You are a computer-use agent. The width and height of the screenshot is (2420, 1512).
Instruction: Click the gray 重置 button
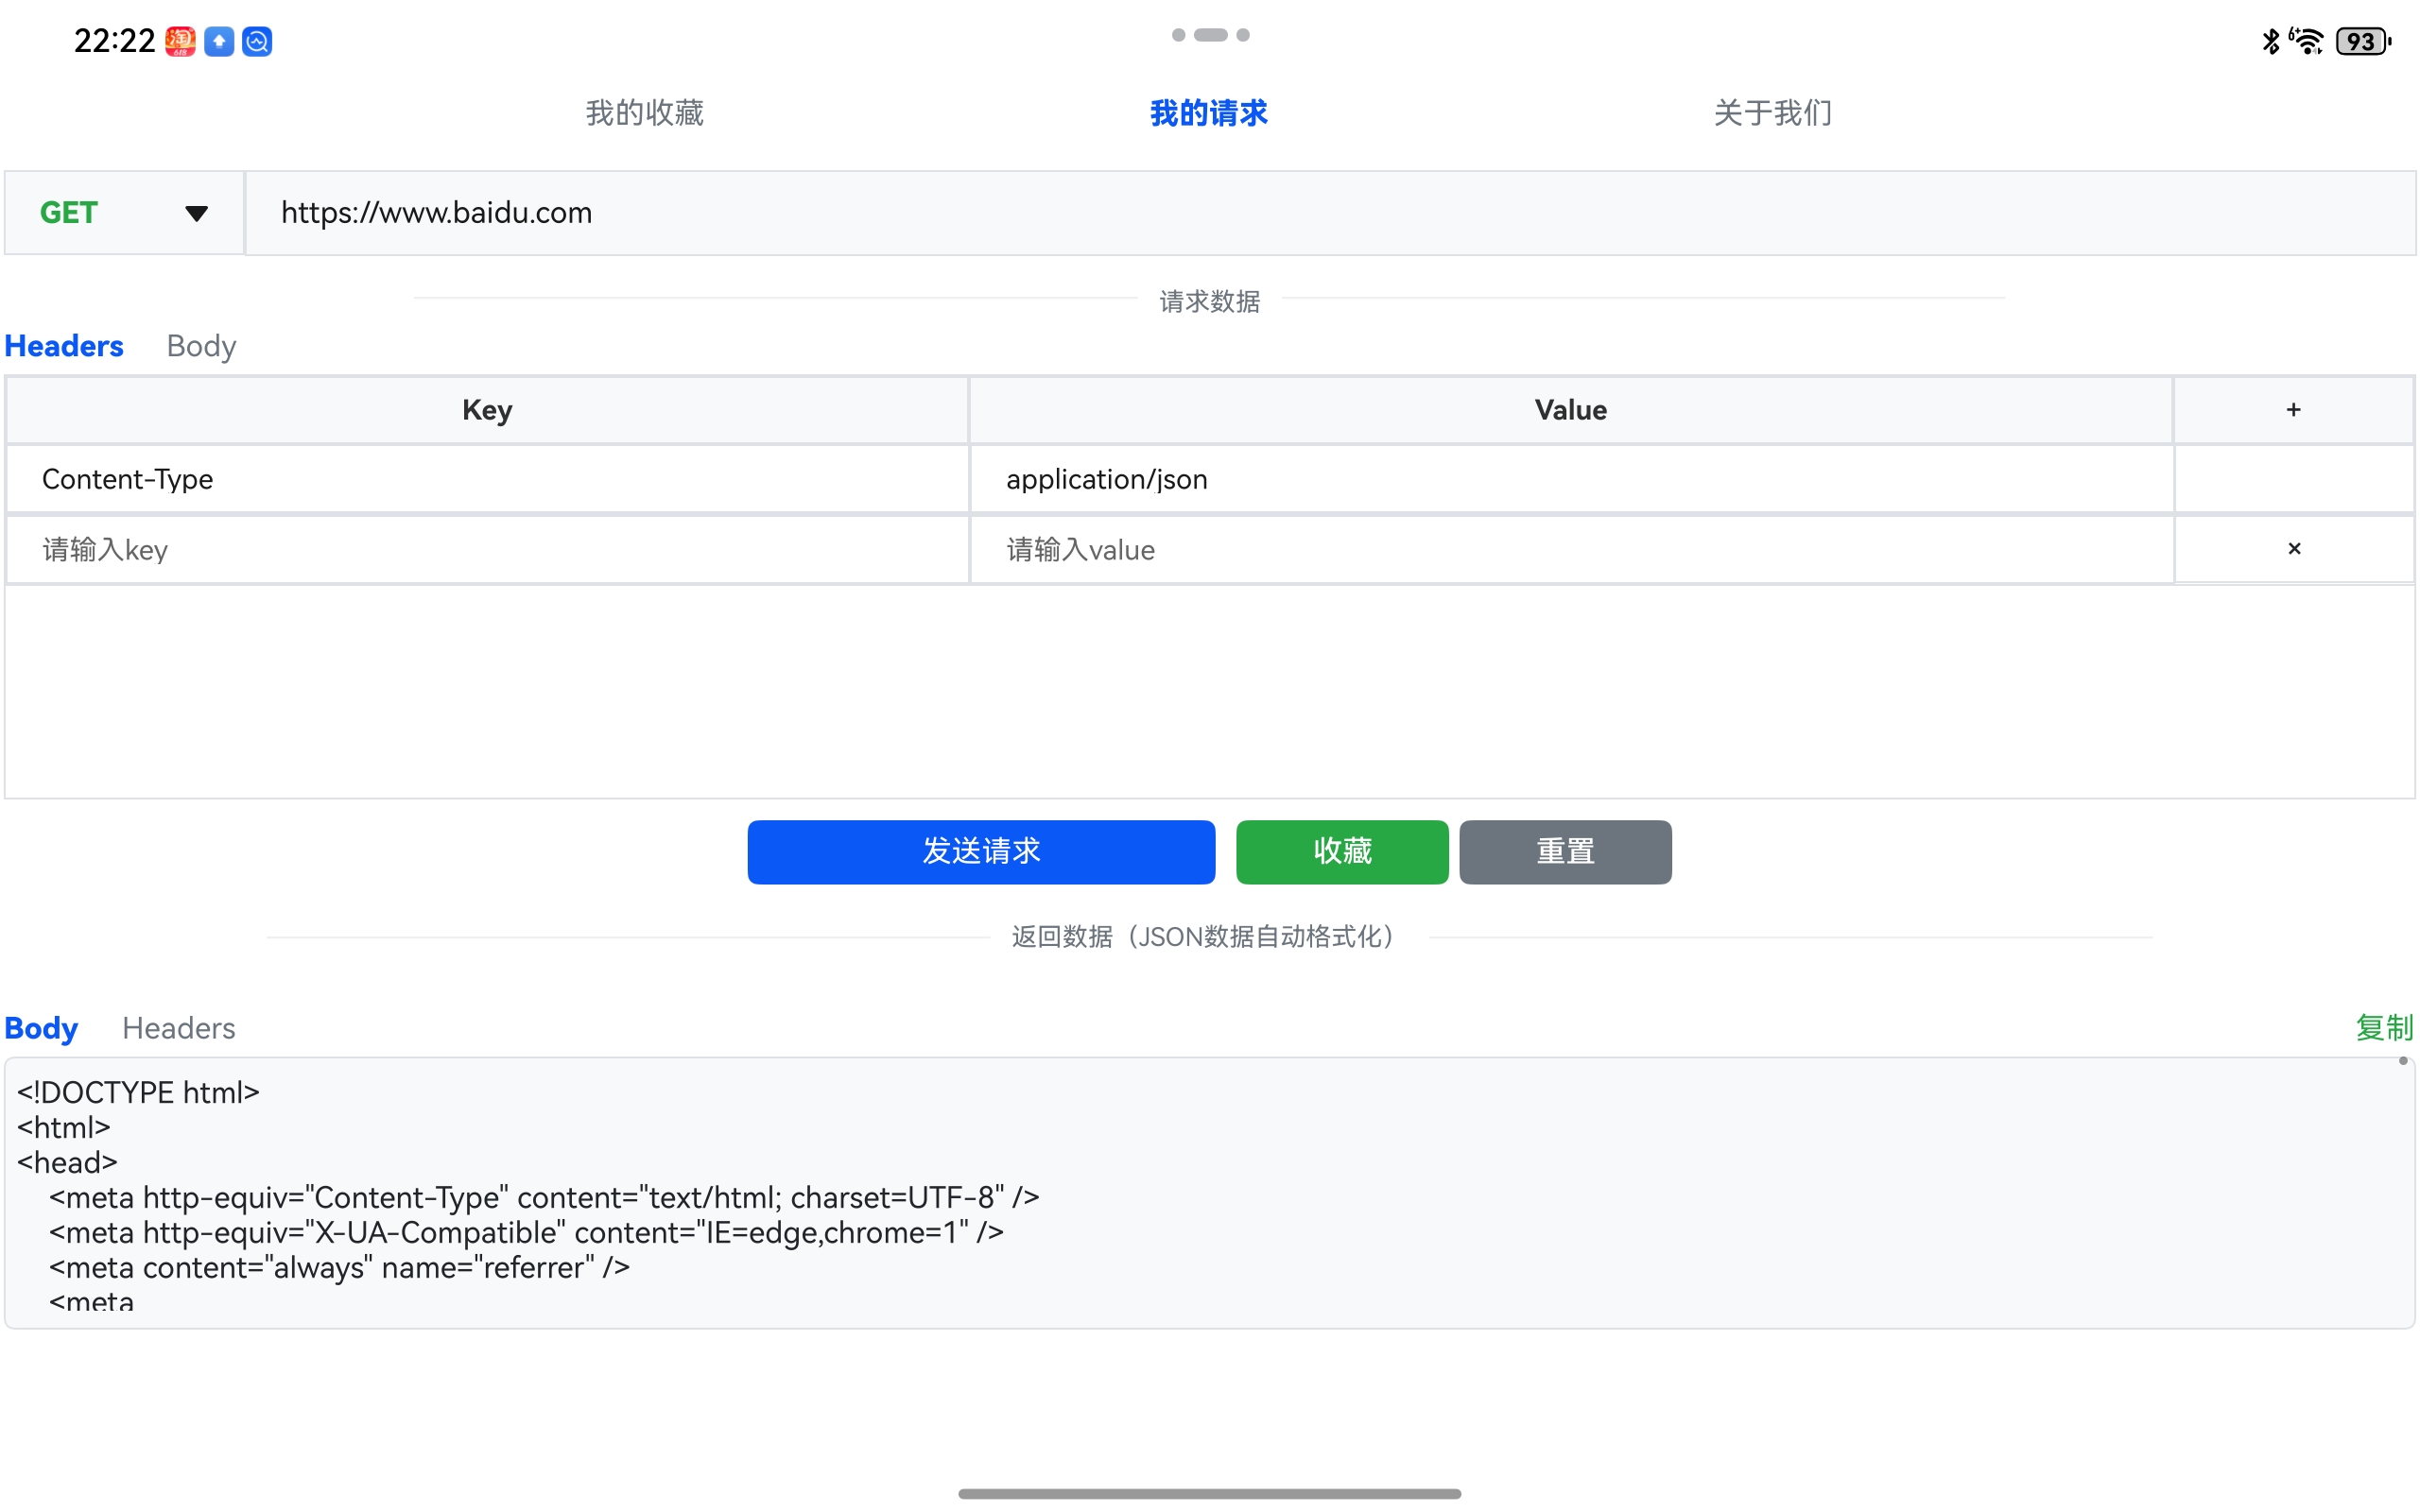coord(1564,851)
